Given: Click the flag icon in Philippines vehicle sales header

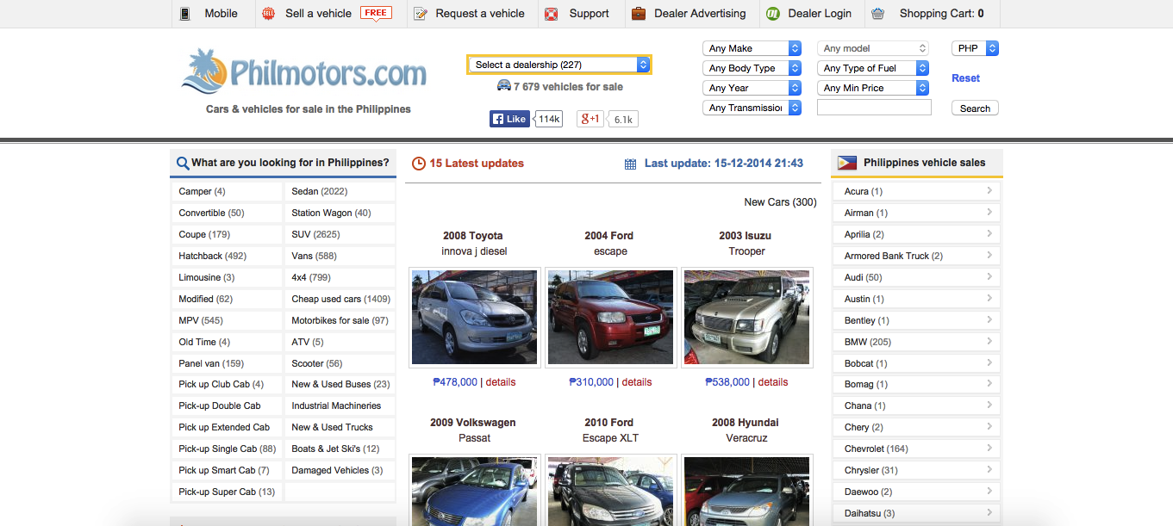Looking at the screenshot, I should tap(848, 162).
